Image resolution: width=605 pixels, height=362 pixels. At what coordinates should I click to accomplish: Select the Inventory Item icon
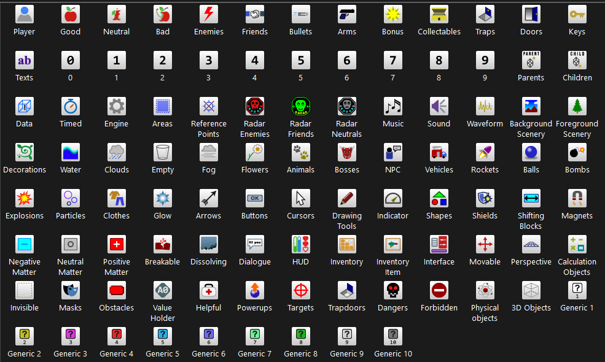[392, 244]
